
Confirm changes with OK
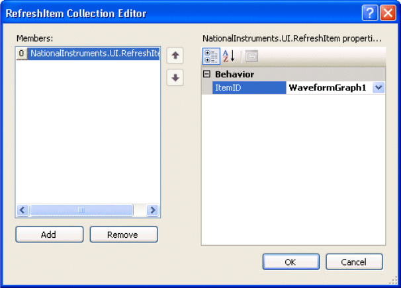pos(291,262)
